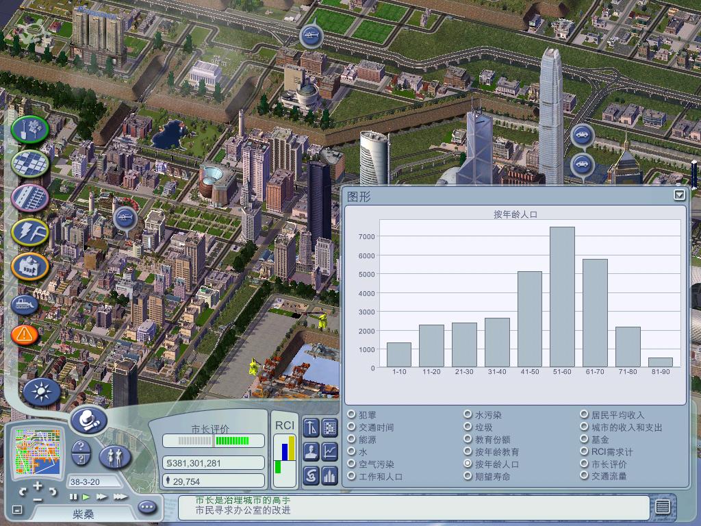Open the civic buildings menu
This screenshot has height=526, width=701.
click(30, 266)
